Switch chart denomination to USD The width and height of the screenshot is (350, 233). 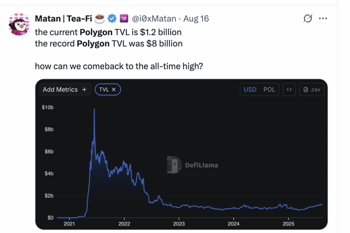[250, 90]
